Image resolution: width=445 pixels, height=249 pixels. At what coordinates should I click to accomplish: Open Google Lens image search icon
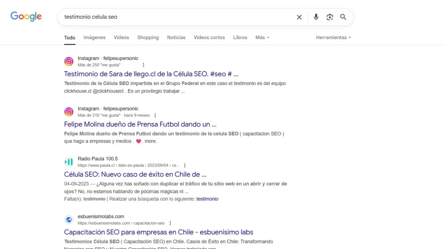click(329, 17)
